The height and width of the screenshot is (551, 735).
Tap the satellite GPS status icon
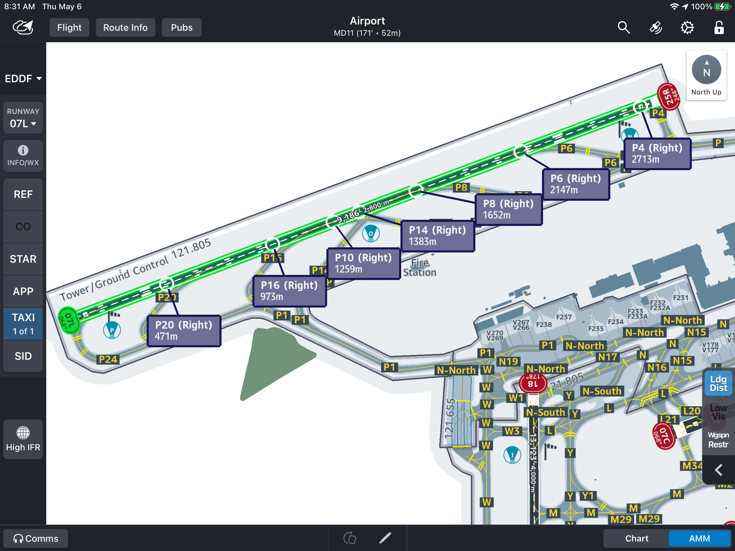pos(655,27)
